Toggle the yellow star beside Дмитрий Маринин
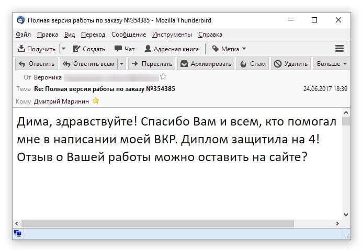Image resolution: width=362 pixels, height=251 pixels. point(96,101)
